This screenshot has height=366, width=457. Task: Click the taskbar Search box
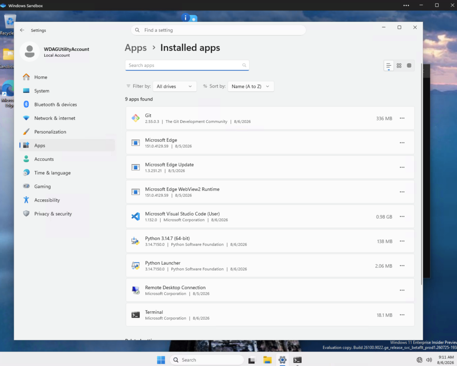(x=207, y=360)
